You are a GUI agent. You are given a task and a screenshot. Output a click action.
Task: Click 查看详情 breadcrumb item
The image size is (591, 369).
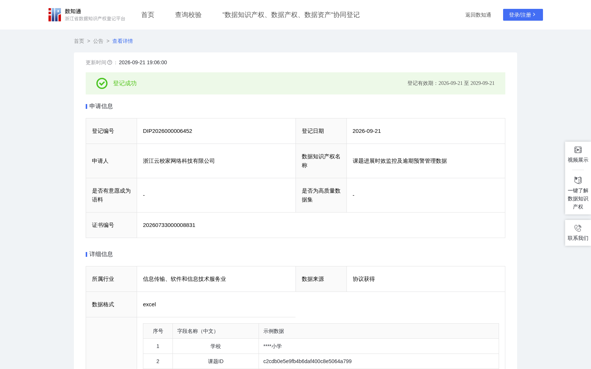pos(123,41)
